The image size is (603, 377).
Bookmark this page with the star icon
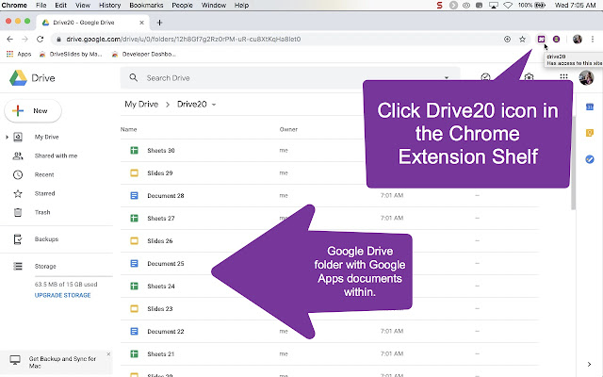[522, 39]
